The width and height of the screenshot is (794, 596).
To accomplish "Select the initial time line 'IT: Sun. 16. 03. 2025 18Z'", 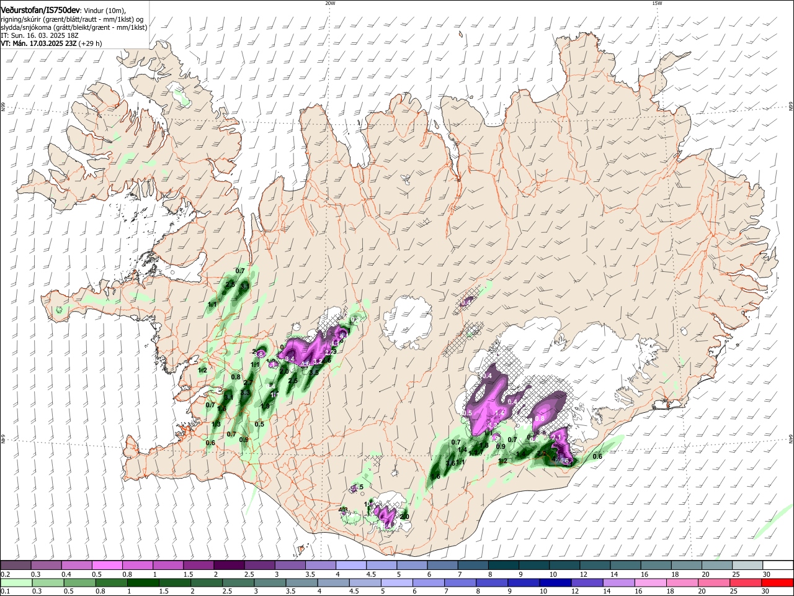I will pyautogui.click(x=40, y=35).
